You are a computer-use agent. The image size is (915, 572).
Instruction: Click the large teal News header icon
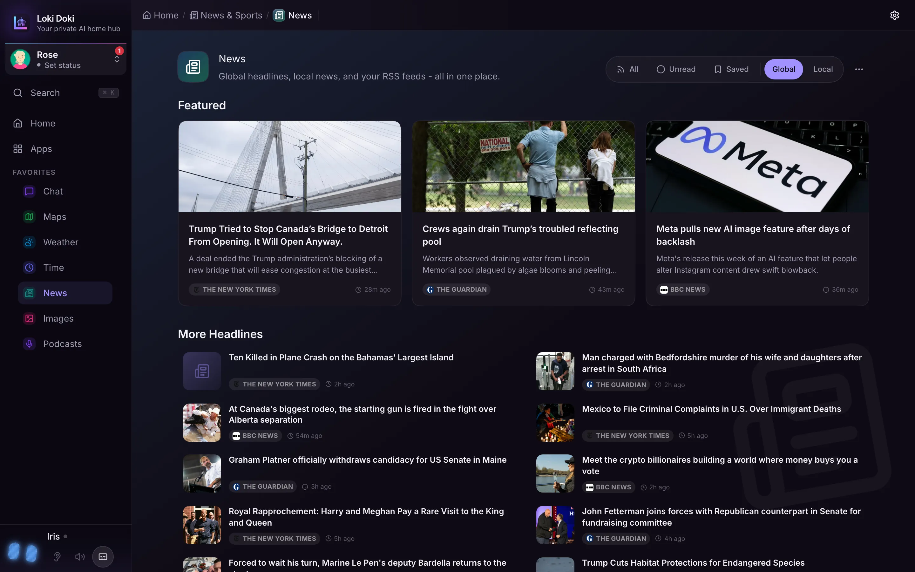coord(193,67)
